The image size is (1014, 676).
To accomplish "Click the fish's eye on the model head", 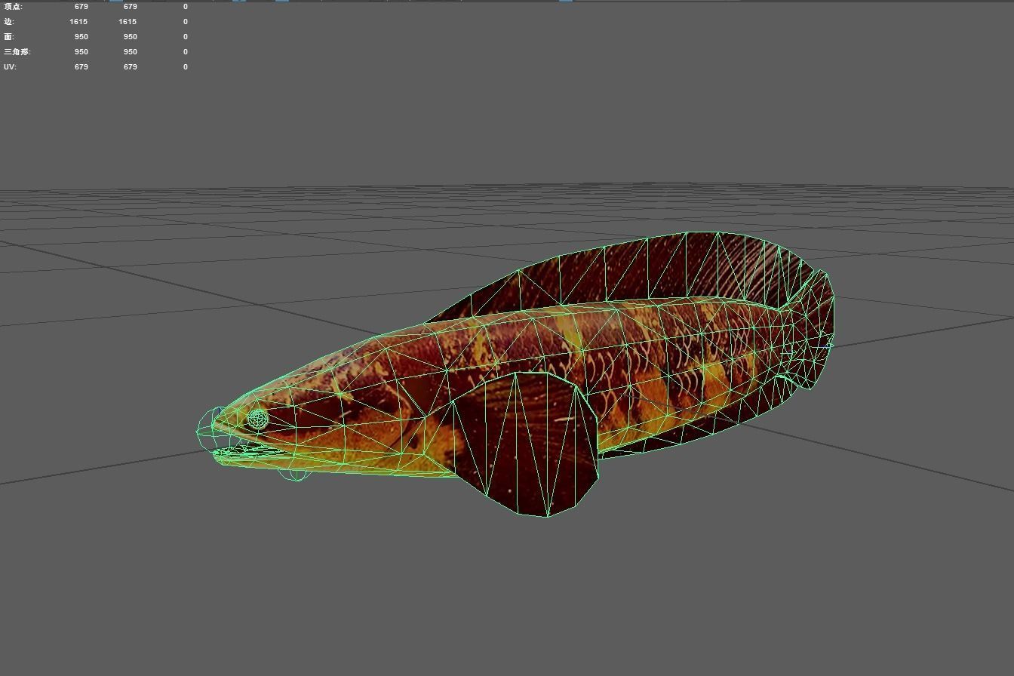I will [258, 419].
